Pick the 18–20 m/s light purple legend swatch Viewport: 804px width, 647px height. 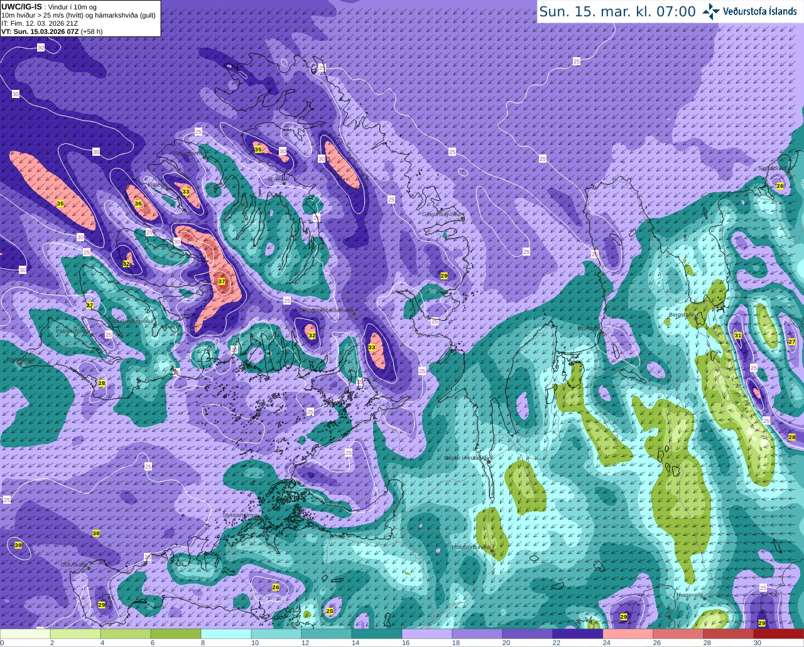477,634
